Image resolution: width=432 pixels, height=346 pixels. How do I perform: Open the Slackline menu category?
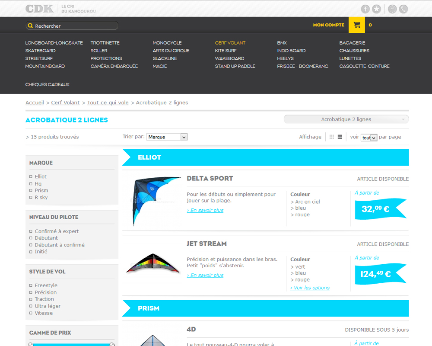[x=165, y=58]
